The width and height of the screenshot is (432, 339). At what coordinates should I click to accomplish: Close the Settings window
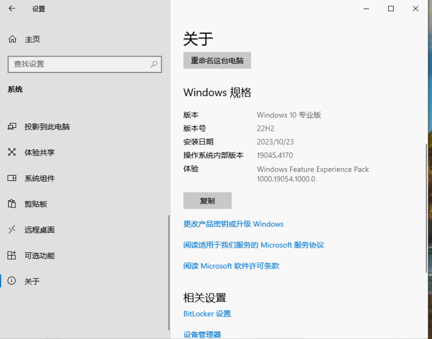click(416, 9)
